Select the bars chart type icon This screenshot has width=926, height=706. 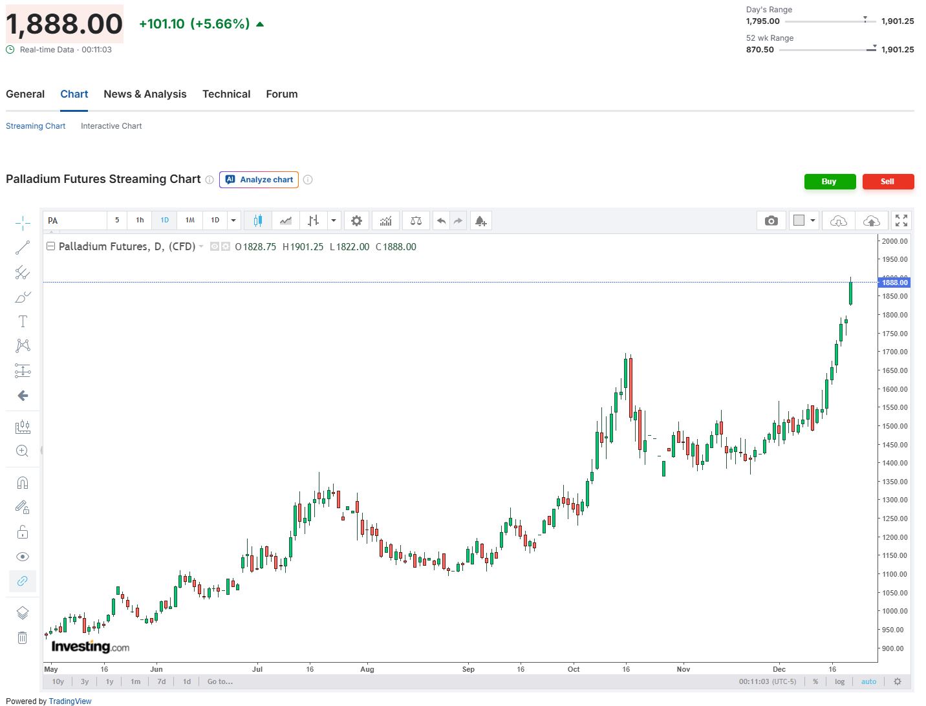tap(314, 220)
